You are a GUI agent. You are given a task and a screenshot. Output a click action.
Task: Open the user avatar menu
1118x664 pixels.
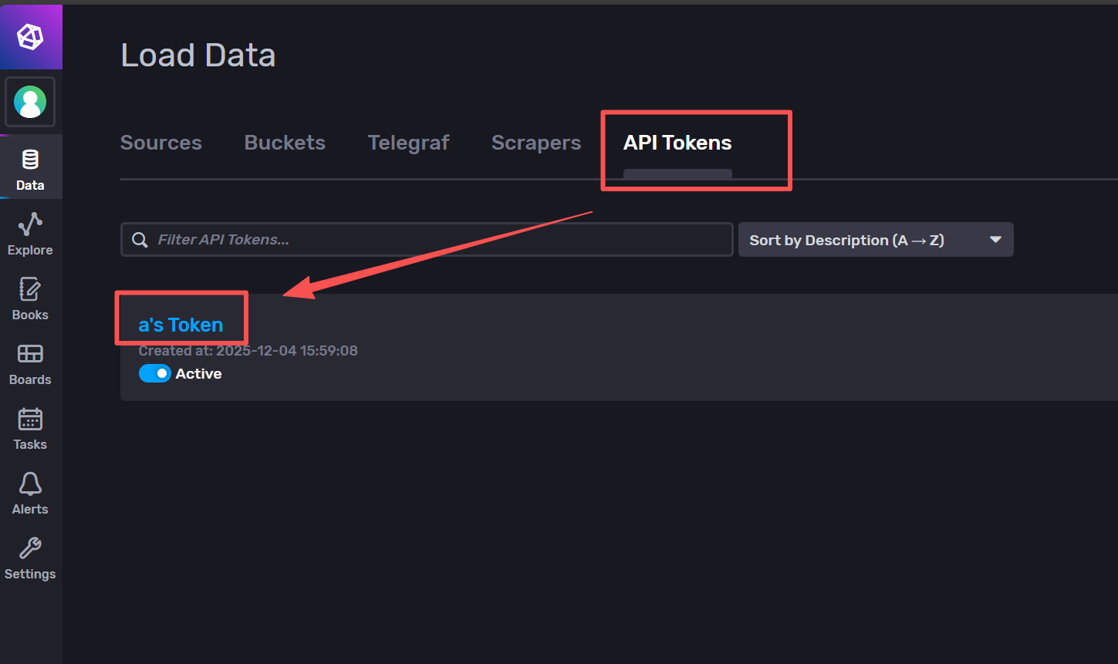(30, 102)
